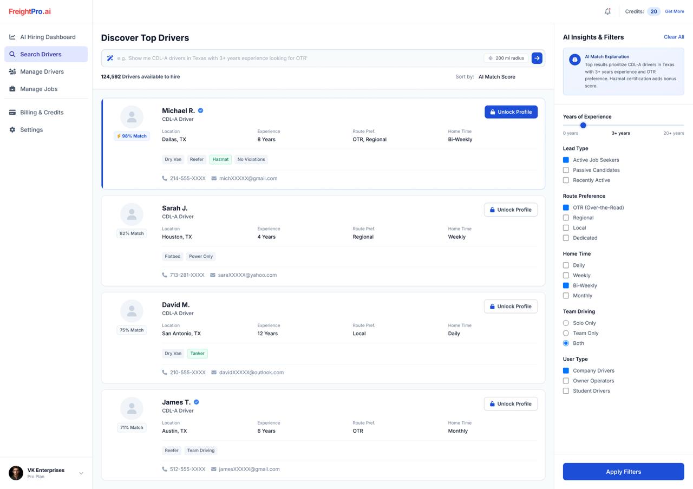Click the Years of Experience slider handle
Image resolution: width=693 pixels, height=489 pixels.
[x=583, y=125]
